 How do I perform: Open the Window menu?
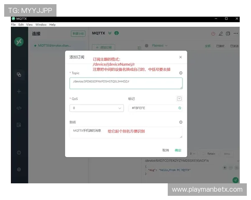(x=41, y=25)
